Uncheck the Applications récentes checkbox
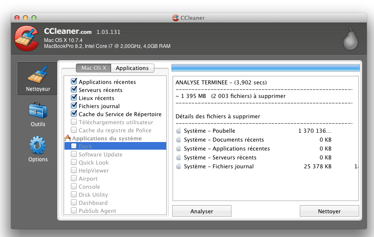Viewport: 374px width, 237px height. coord(74,82)
